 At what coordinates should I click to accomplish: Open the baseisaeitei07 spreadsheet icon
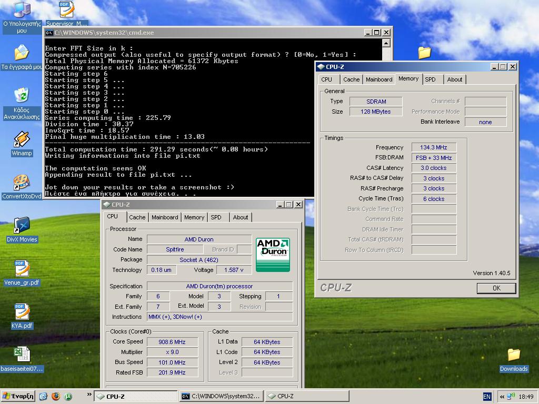[22, 355]
